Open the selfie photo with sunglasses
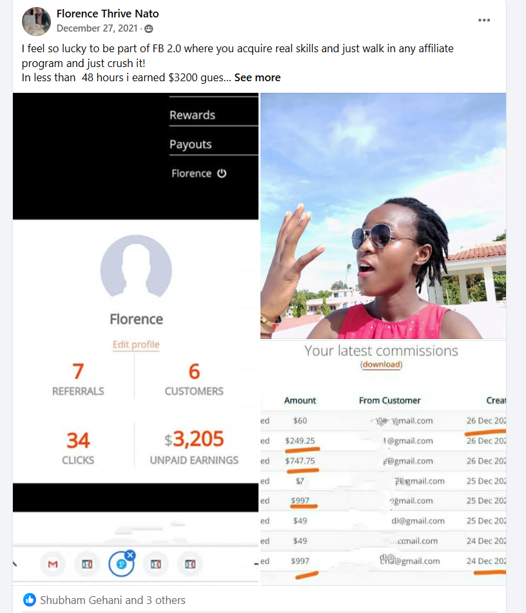The width and height of the screenshot is (526, 613). click(x=384, y=216)
